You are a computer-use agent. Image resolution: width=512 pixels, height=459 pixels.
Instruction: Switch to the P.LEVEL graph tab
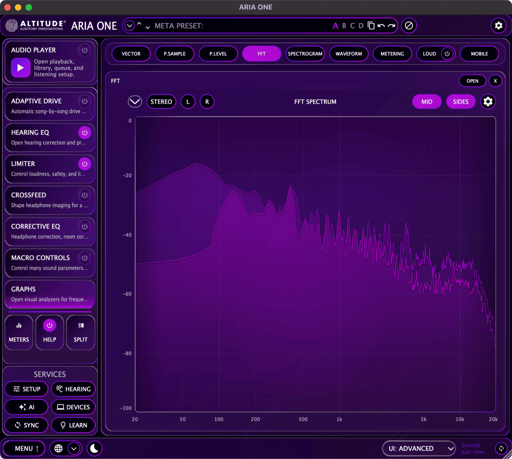(x=218, y=54)
